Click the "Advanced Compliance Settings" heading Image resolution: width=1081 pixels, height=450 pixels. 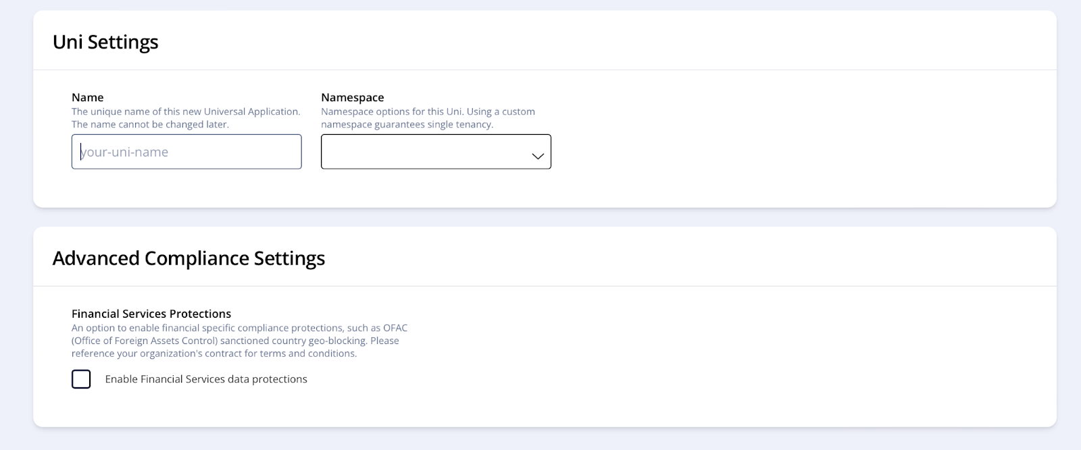point(188,258)
